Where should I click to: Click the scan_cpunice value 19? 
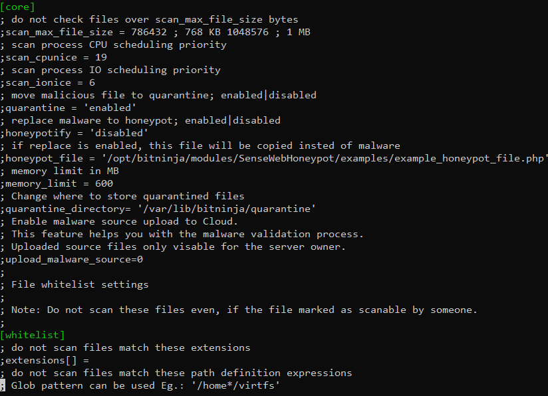coord(101,57)
